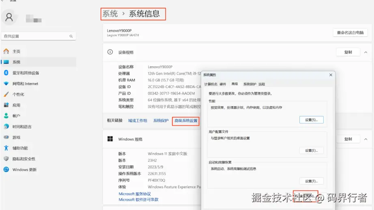Open Microsoft 软件许可条款 link

click(x=138, y=199)
